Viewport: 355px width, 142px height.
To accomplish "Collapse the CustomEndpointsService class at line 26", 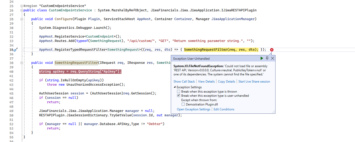I will click(22, 10).
